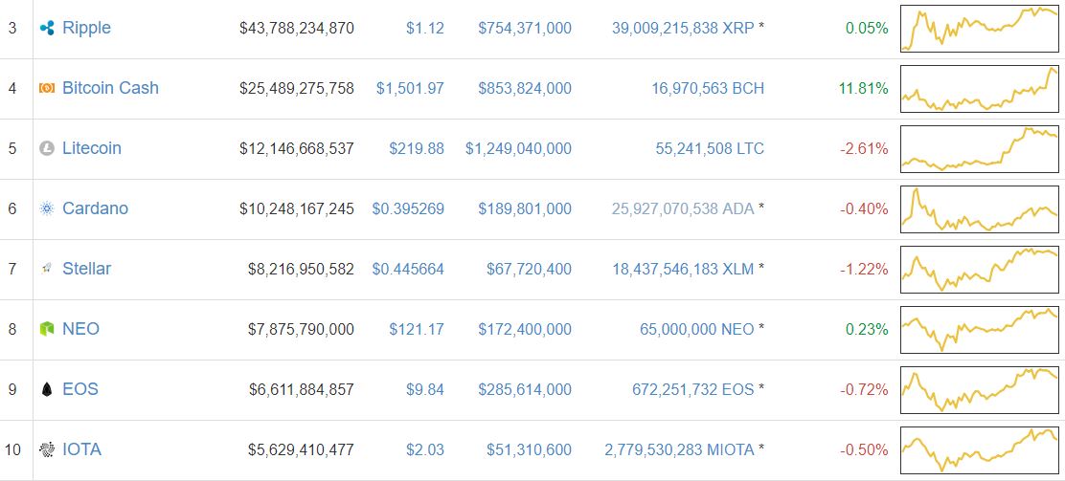This screenshot has height=481, width=1065.
Task: Click the Ripple coin logo icon
Action: 46,29
